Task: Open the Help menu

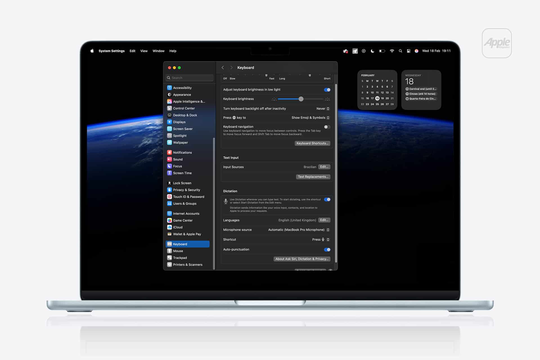Action: (173, 51)
